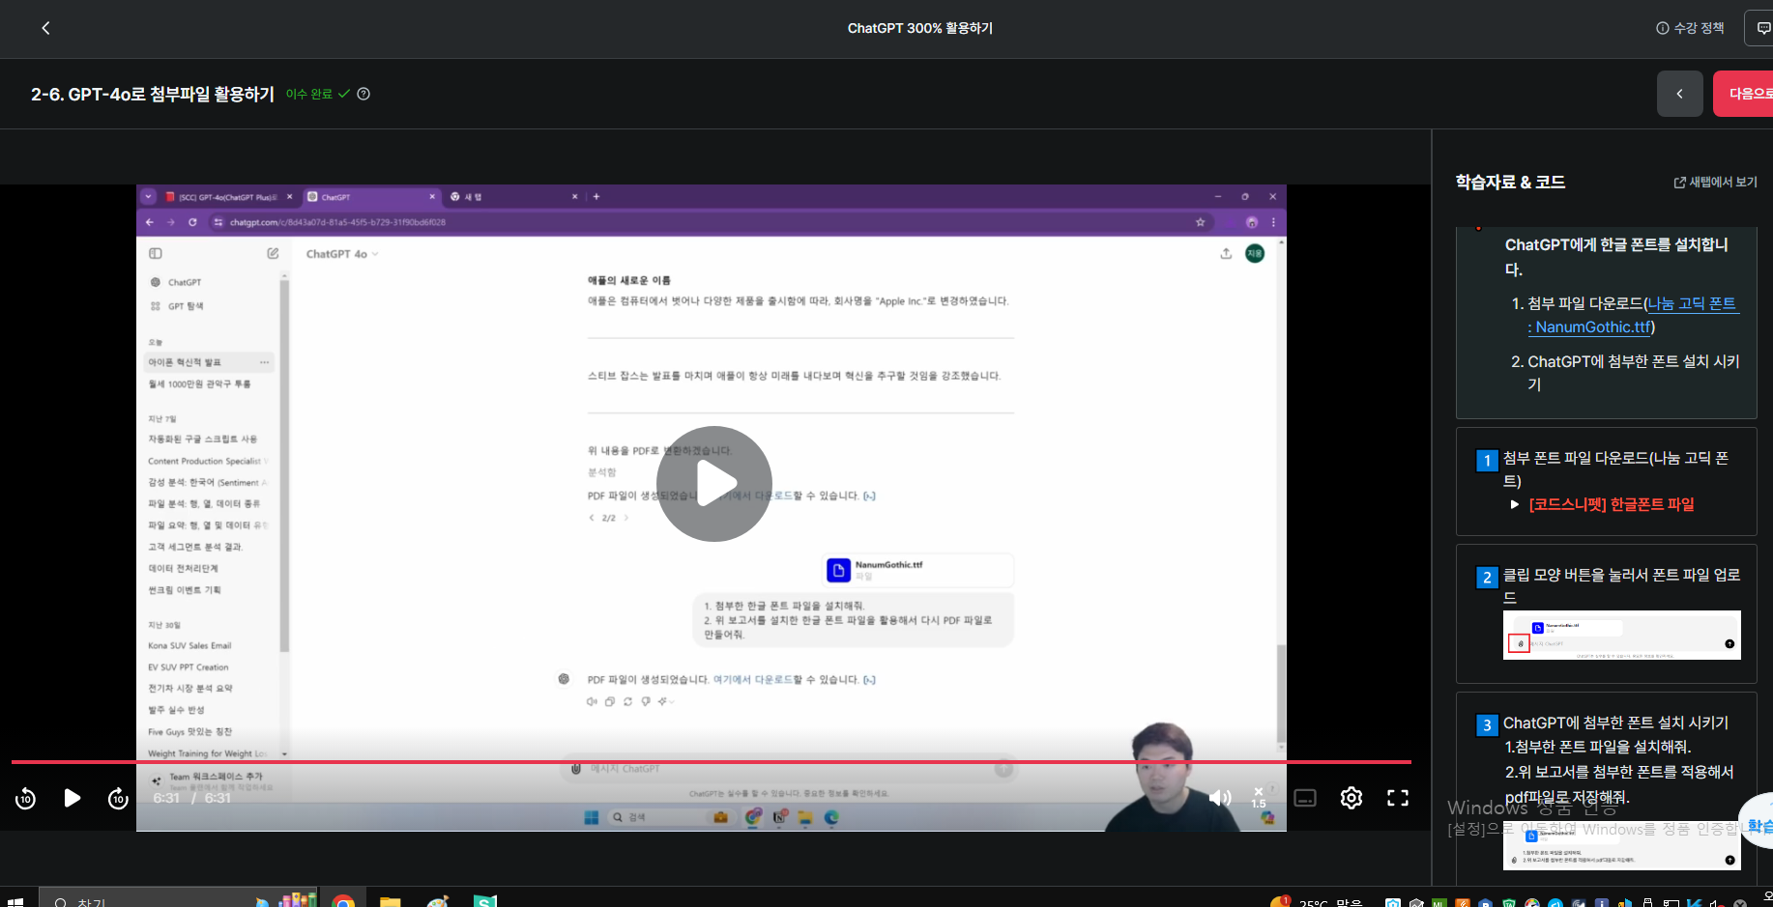
Task: Open the help icon beside 이수 완료
Action: (x=363, y=94)
